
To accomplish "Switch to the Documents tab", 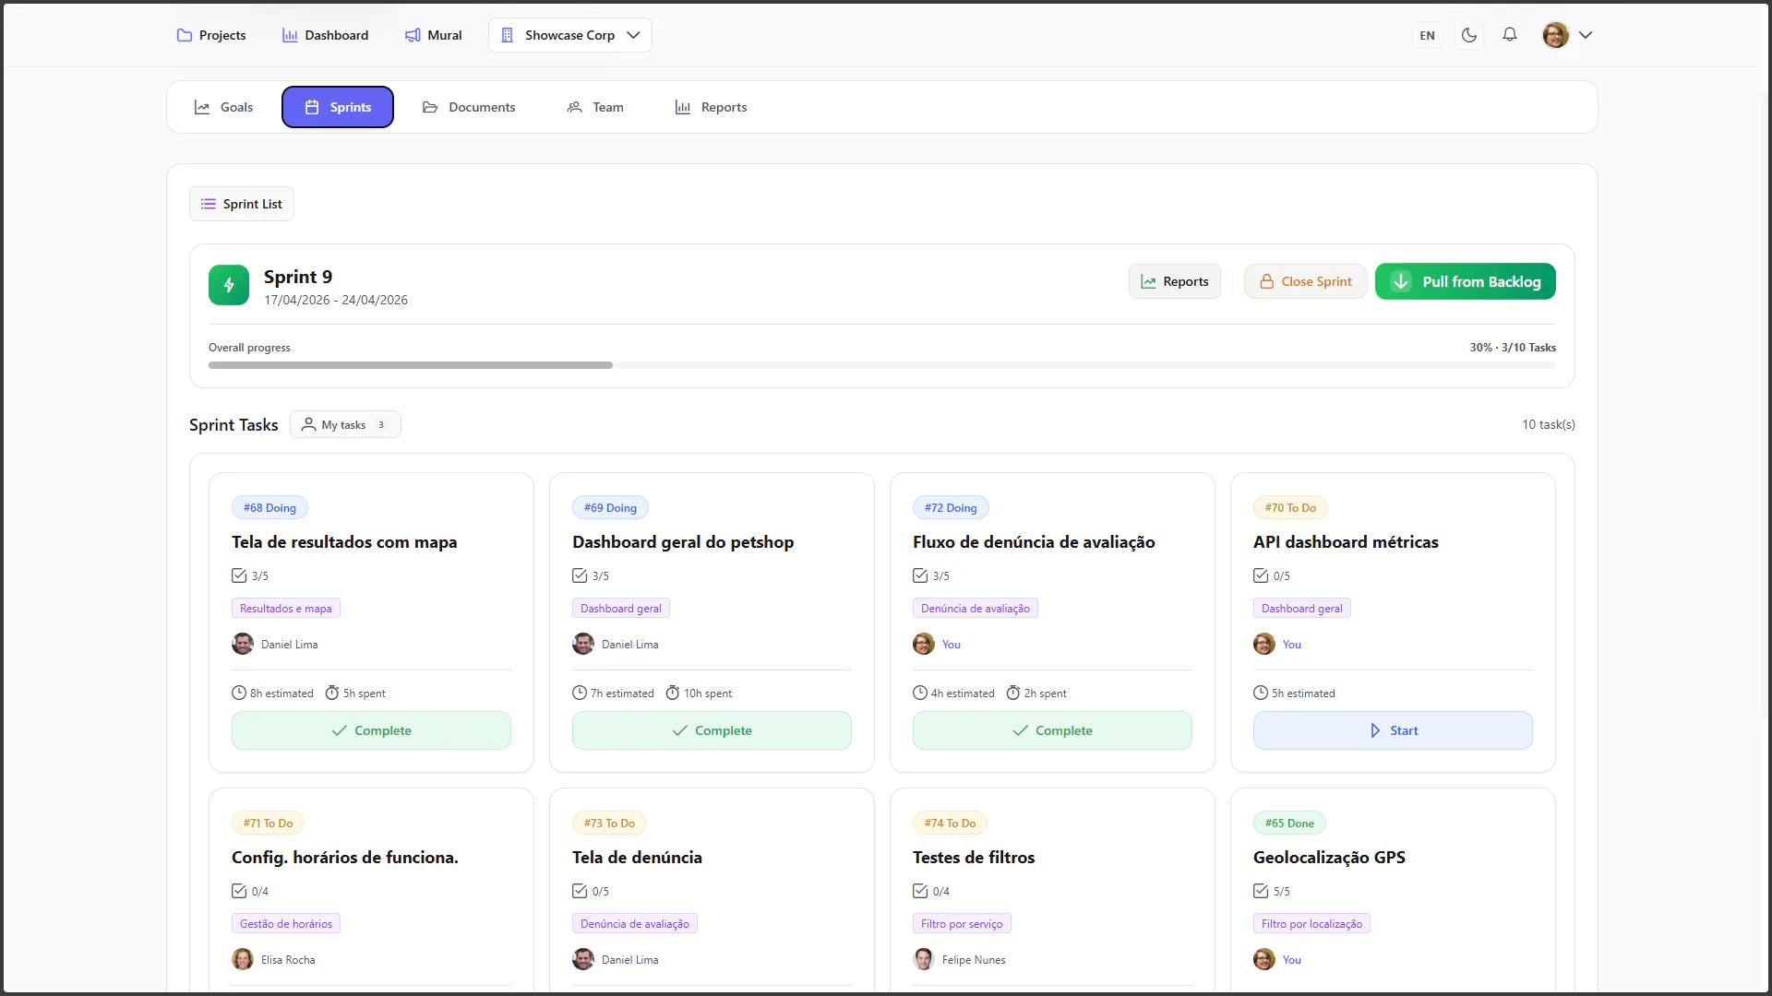I will click(469, 107).
